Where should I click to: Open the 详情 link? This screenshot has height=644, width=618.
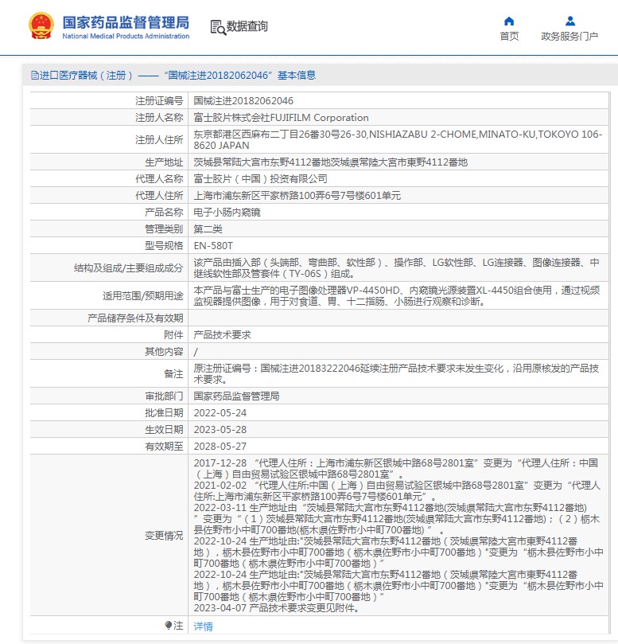pyautogui.click(x=203, y=626)
